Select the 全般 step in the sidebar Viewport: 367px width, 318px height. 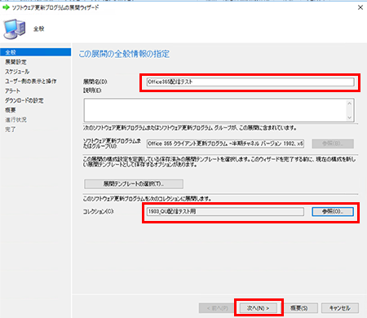pos(36,52)
